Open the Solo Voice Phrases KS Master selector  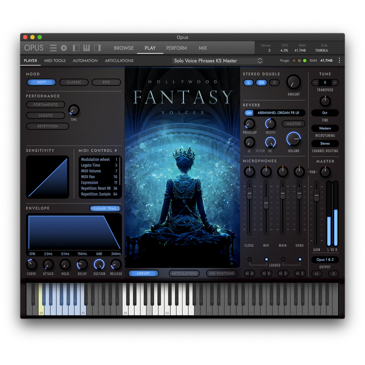pyautogui.click(x=217, y=61)
